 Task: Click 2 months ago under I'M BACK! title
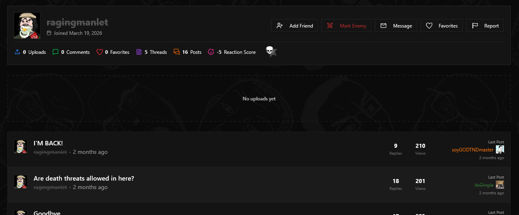click(90, 152)
